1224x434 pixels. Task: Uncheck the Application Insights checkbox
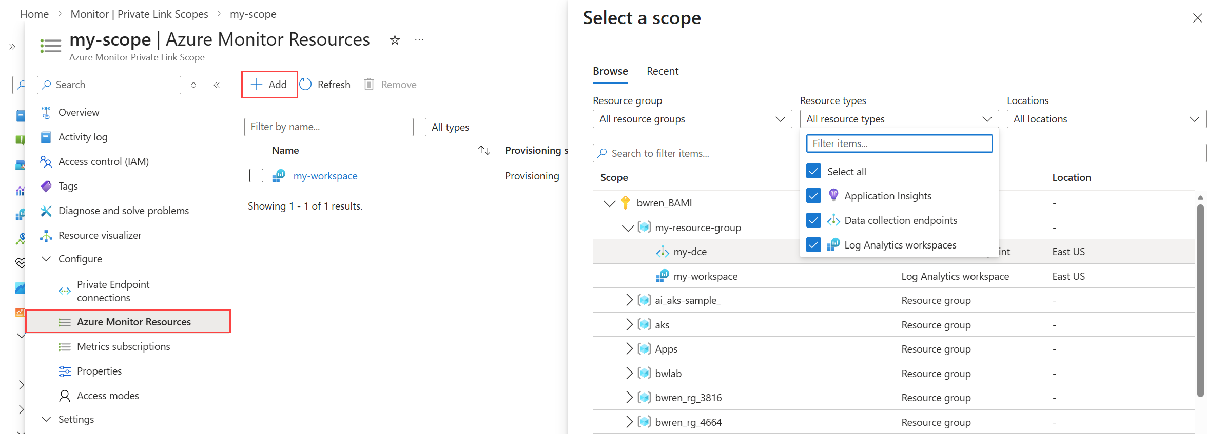click(x=813, y=196)
